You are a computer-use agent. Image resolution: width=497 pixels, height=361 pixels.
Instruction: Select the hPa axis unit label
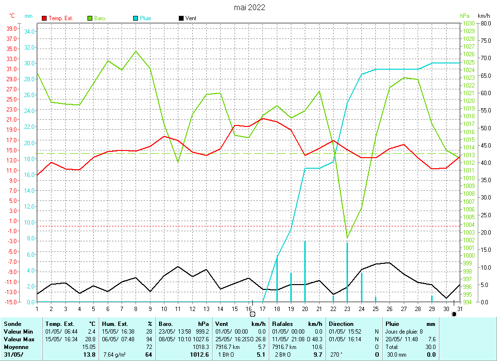464,16
